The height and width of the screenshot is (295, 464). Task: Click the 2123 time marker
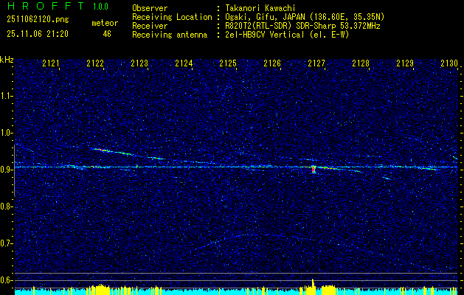[139, 63]
